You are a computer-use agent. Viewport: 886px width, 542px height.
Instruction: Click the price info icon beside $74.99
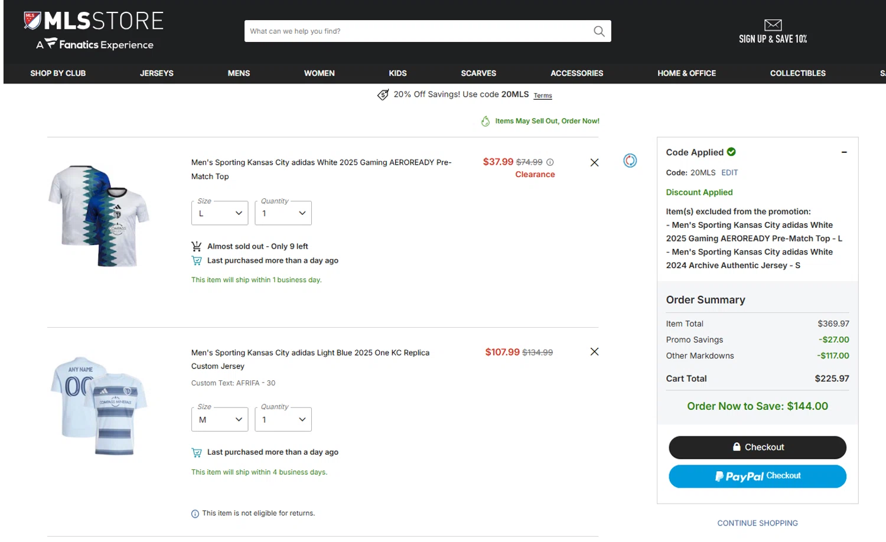[x=550, y=162]
